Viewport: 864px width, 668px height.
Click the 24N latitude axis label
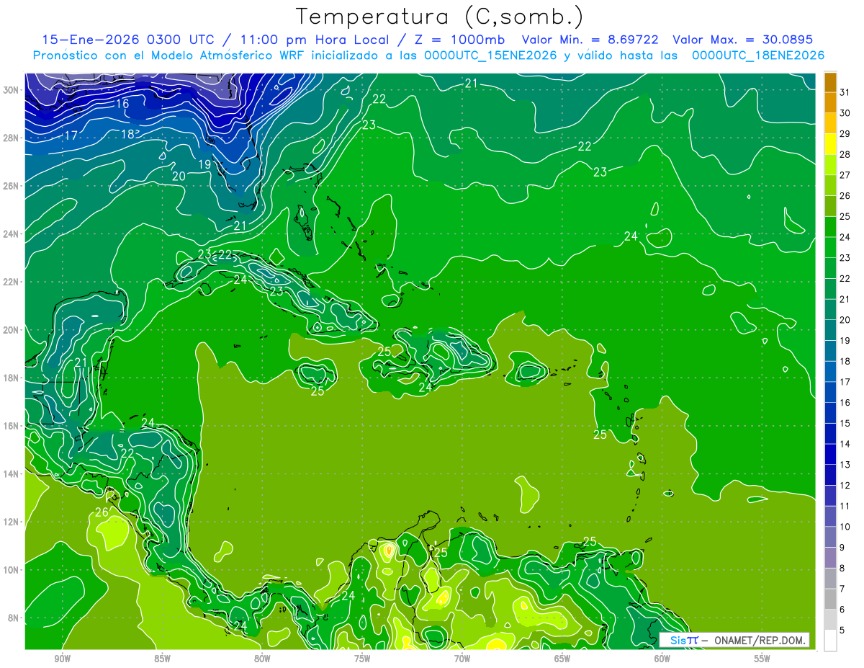[12, 234]
